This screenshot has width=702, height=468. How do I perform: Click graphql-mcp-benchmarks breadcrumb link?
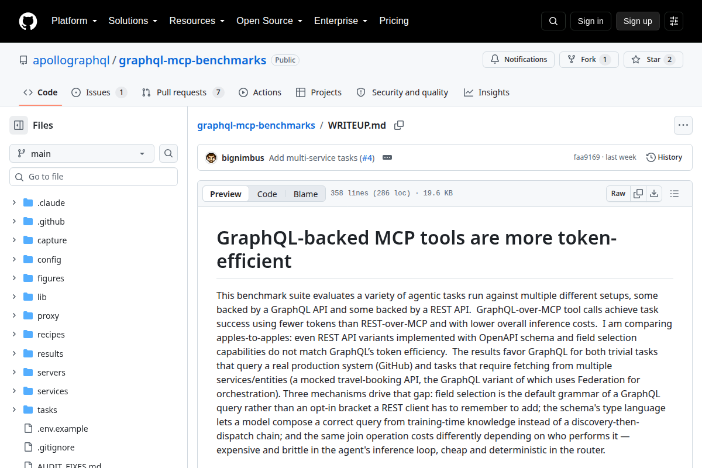pos(256,125)
